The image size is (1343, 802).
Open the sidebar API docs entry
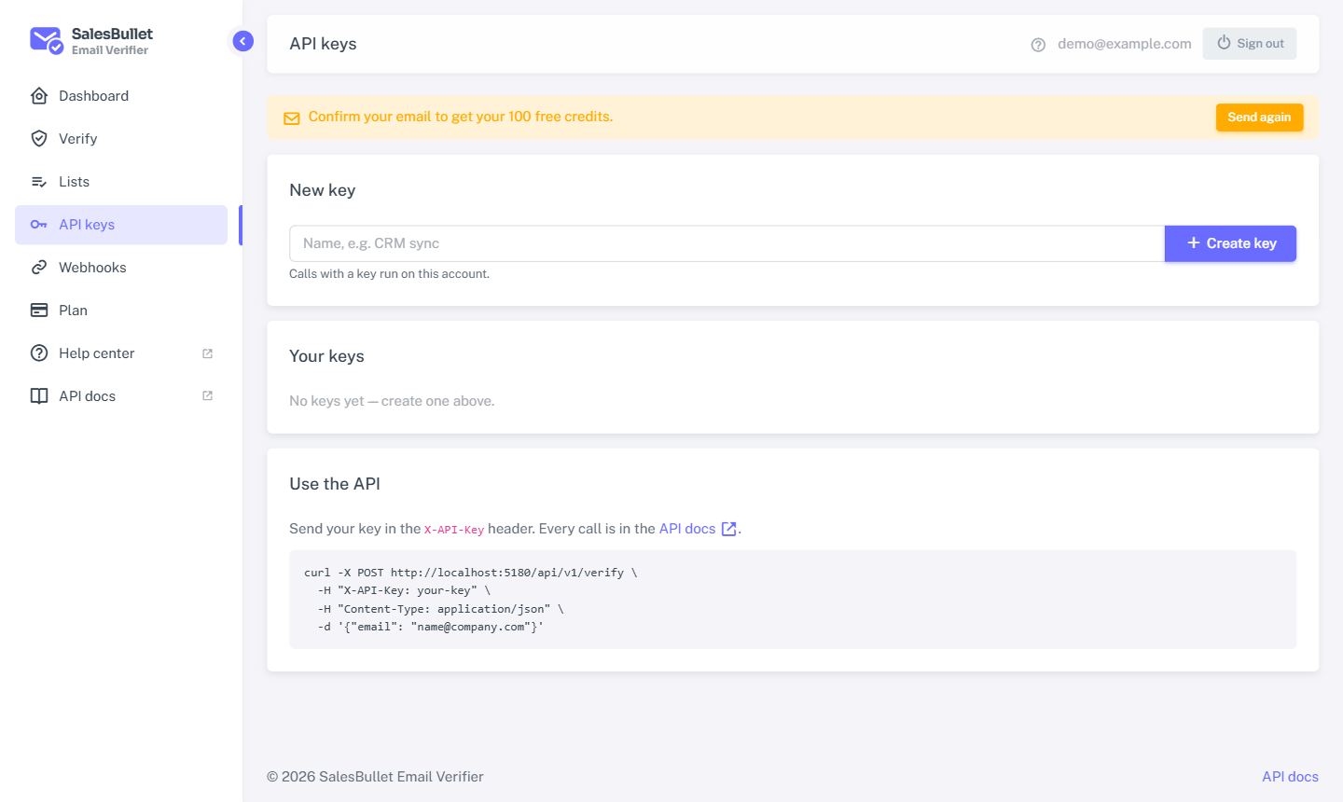pyautogui.click(x=121, y=396)
